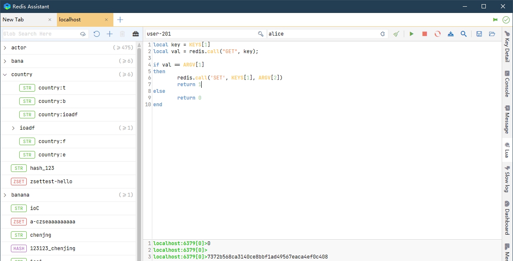Refresh the key list with the circular arrow icon
The width and height of the screenshot is (513, 261).
pyautogui.click(x=97, y=33)
